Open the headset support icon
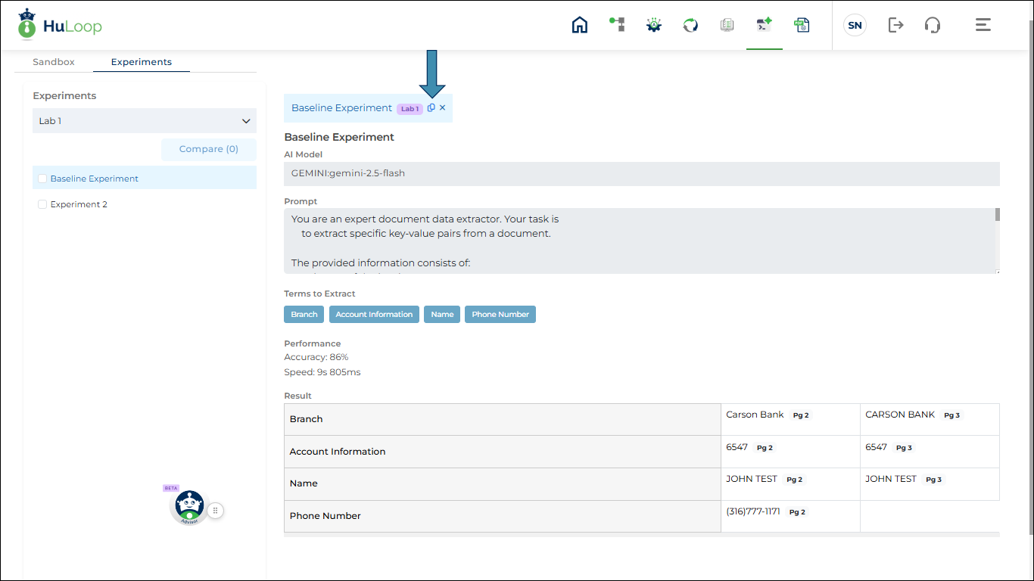Viewport: 1034px width, 581px height. coord(933,25)
